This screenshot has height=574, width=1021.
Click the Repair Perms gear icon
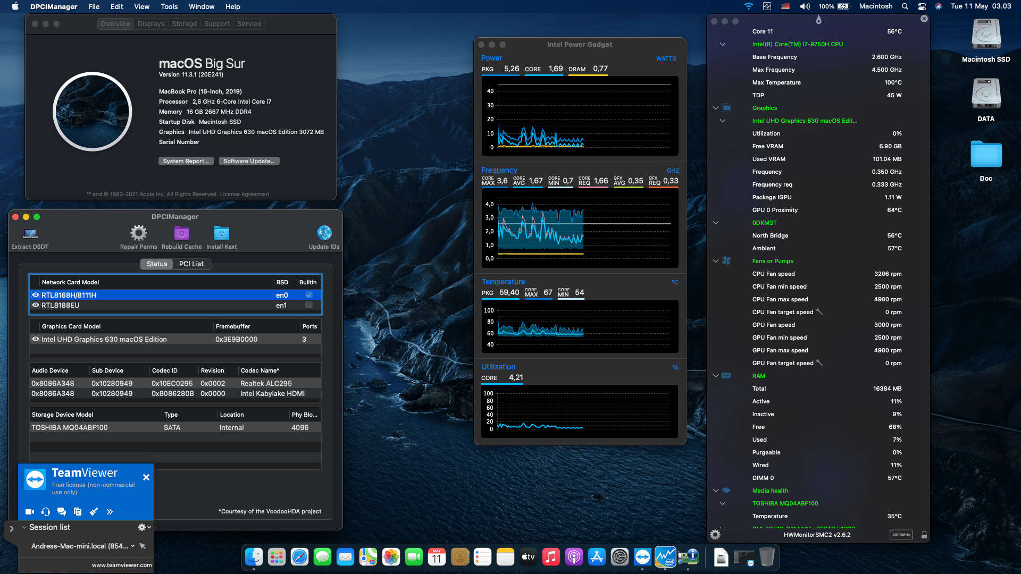138,233
